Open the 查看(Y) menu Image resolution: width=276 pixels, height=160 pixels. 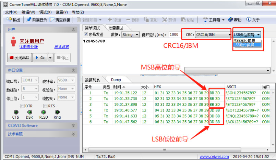click(x=62, y=12)
